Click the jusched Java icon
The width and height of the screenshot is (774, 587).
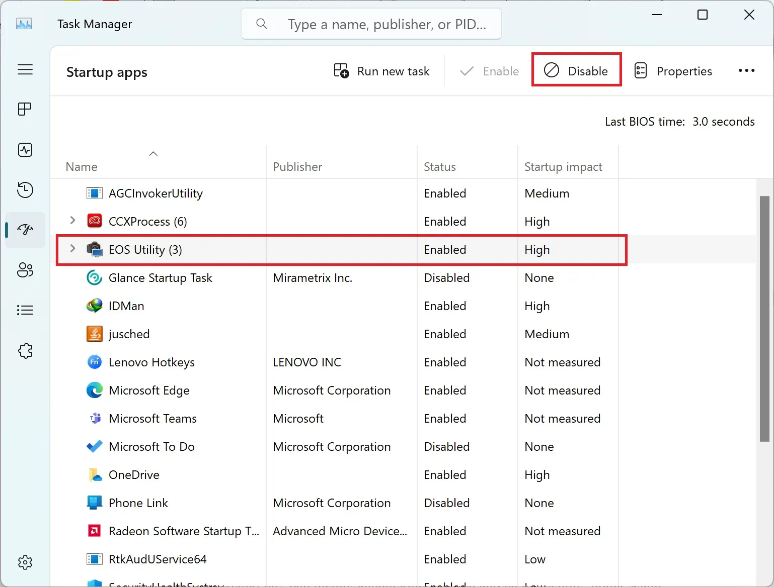pos(95,334)
